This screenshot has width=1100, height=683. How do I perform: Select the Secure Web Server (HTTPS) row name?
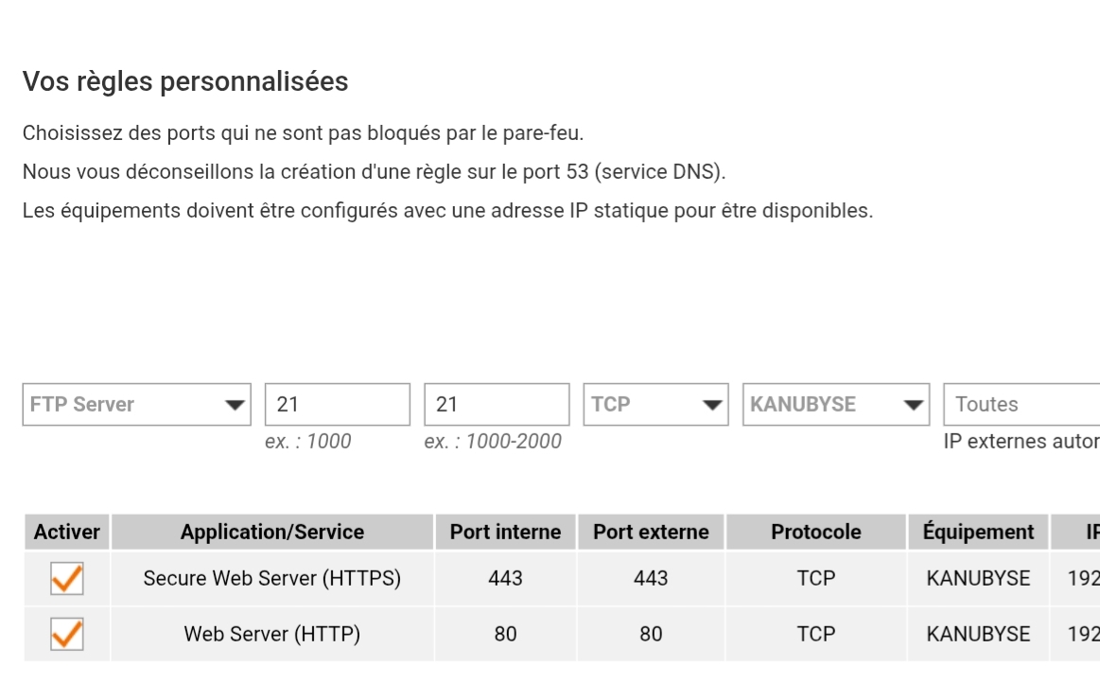coord(272,579)
